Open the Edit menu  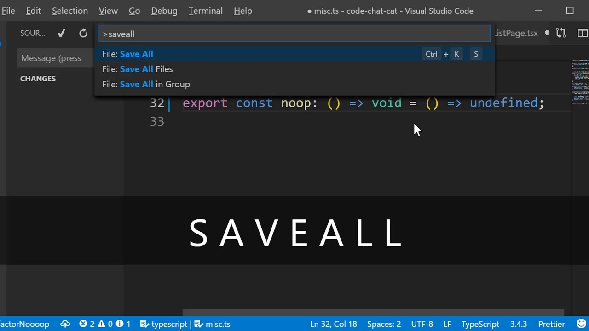(34, 11)
